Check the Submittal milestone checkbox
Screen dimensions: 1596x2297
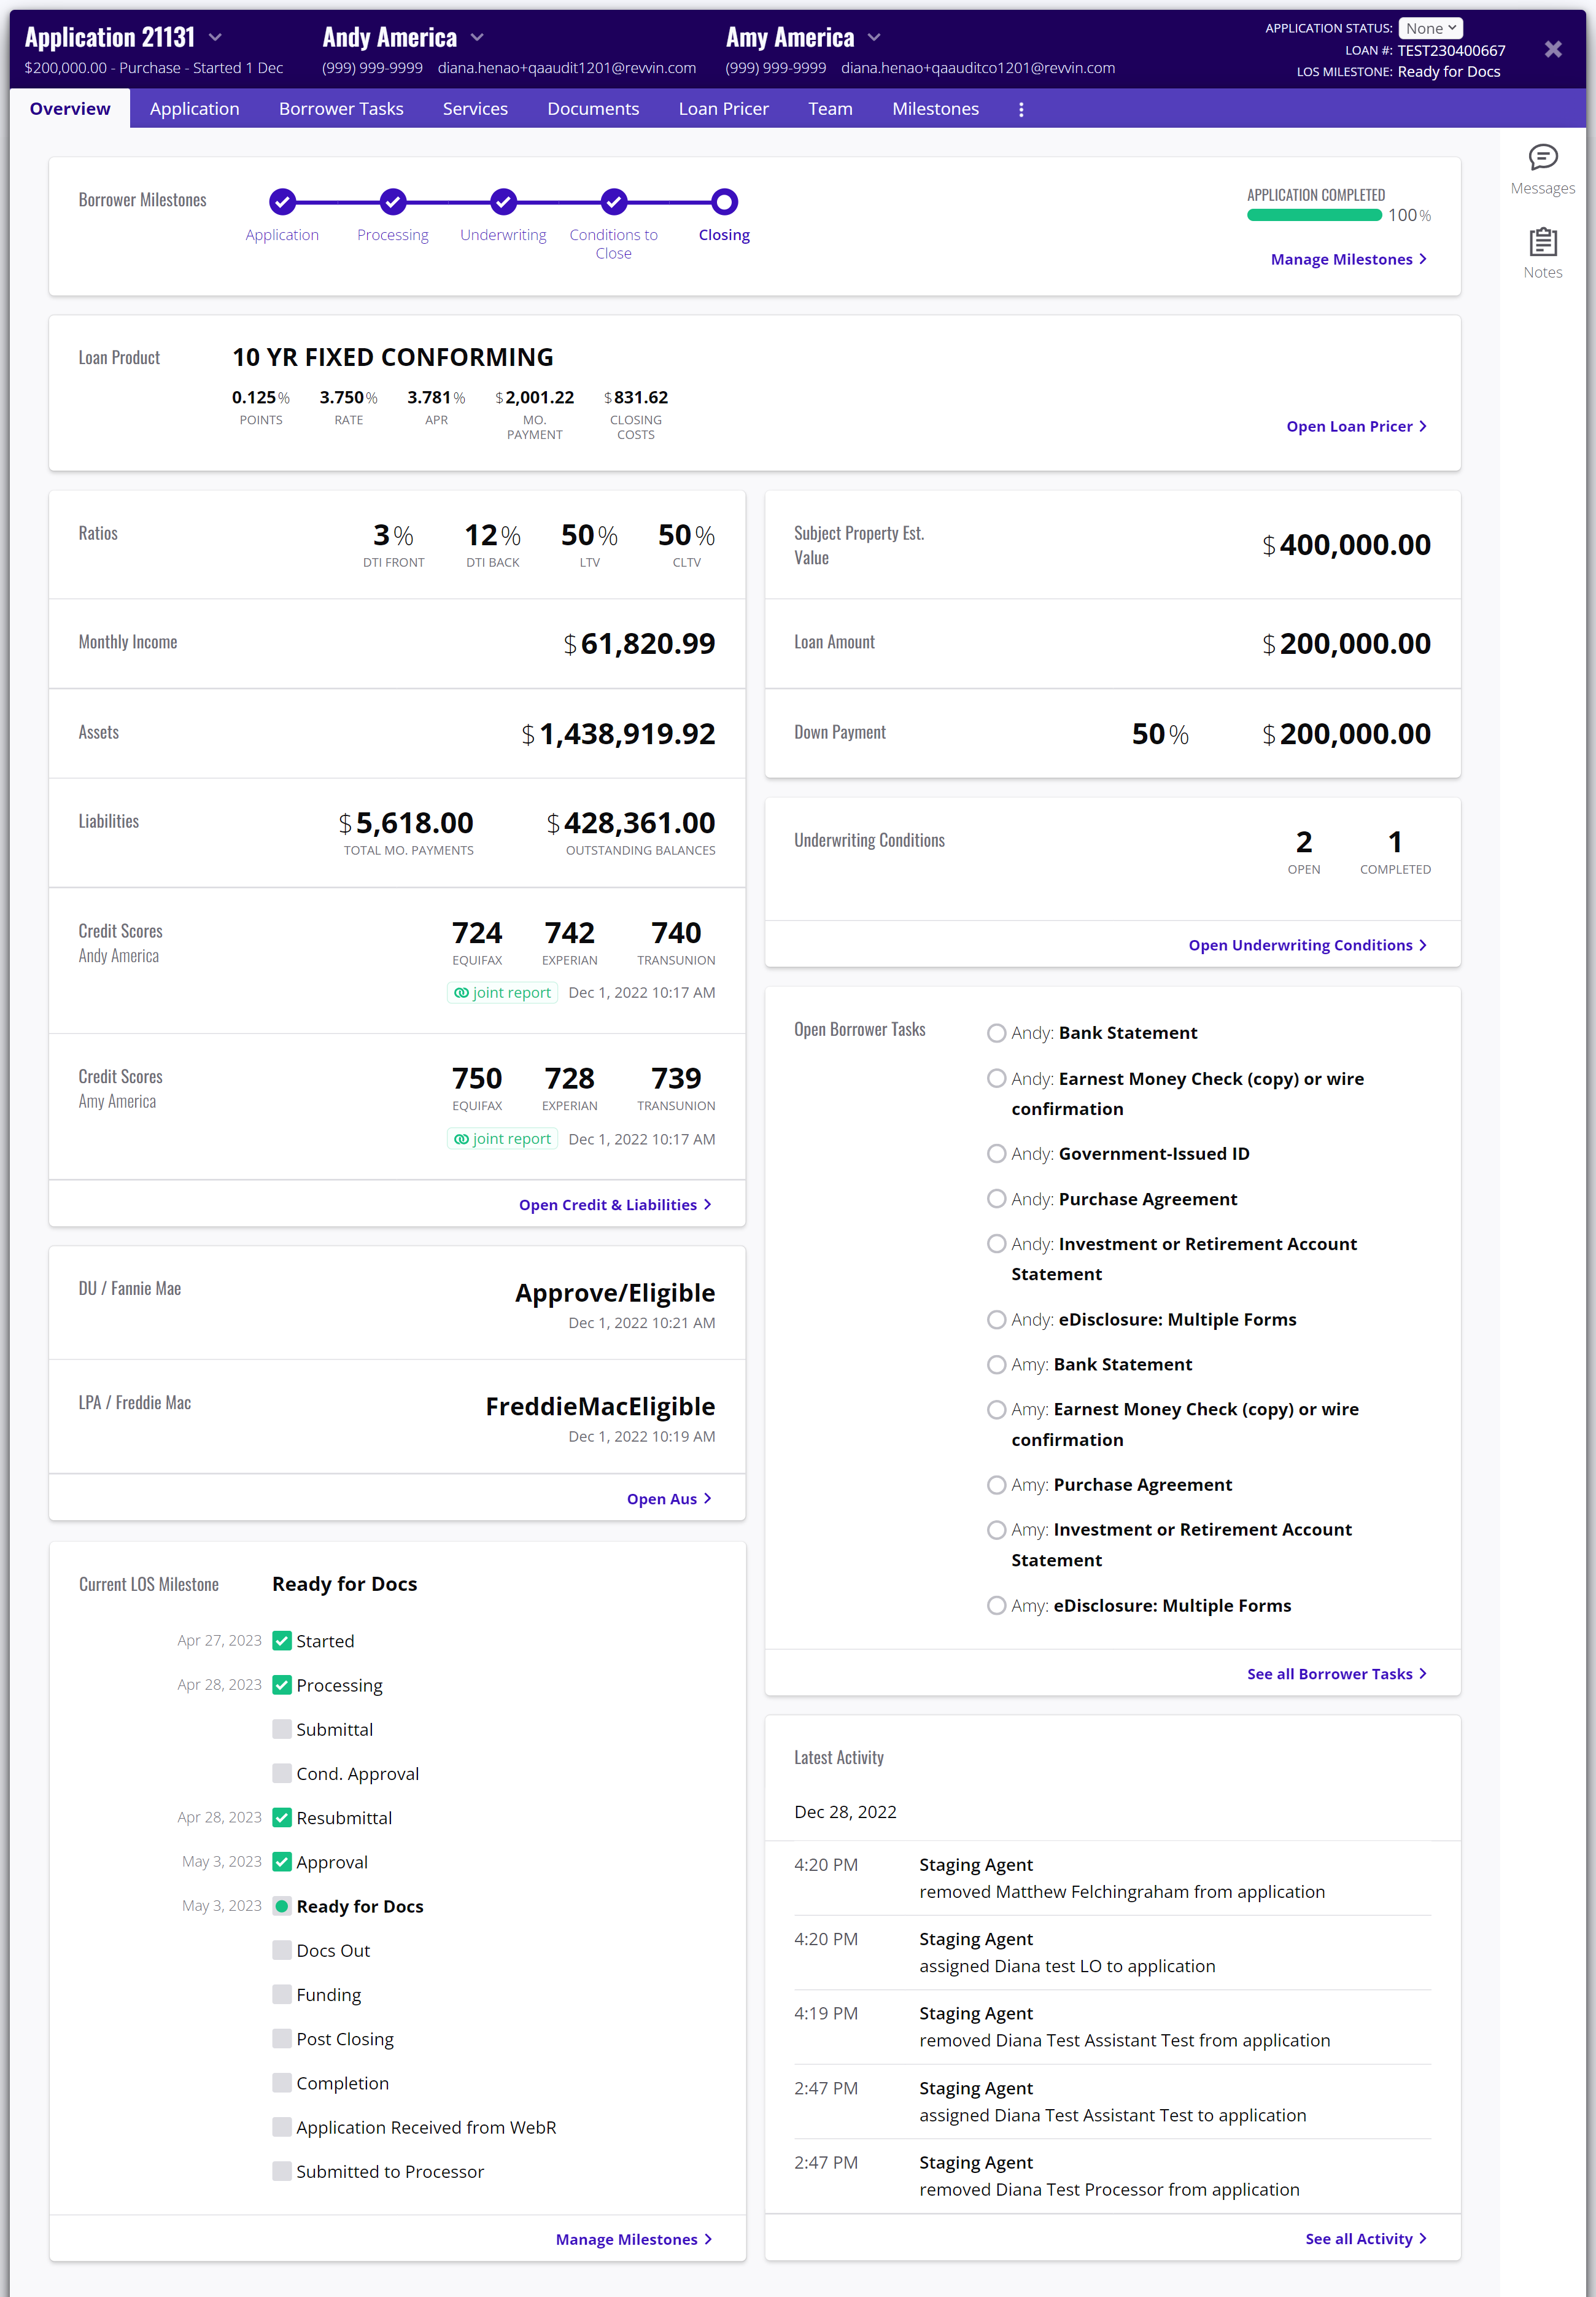pyautogui.click(x=282, y=1729)
